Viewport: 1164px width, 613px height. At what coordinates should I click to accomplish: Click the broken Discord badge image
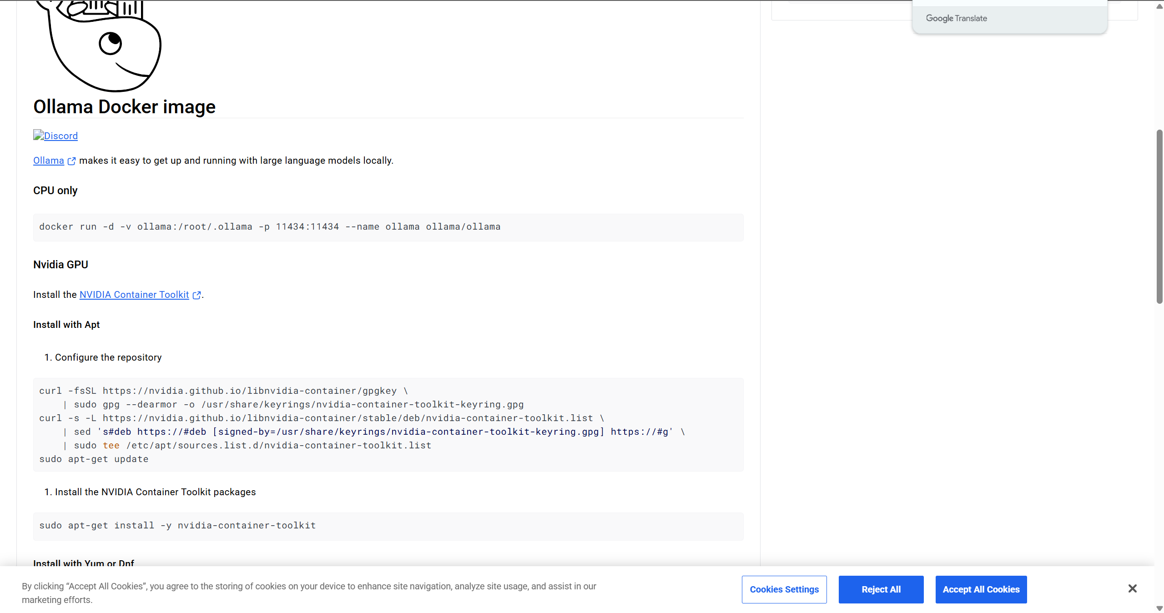point(38,135)
